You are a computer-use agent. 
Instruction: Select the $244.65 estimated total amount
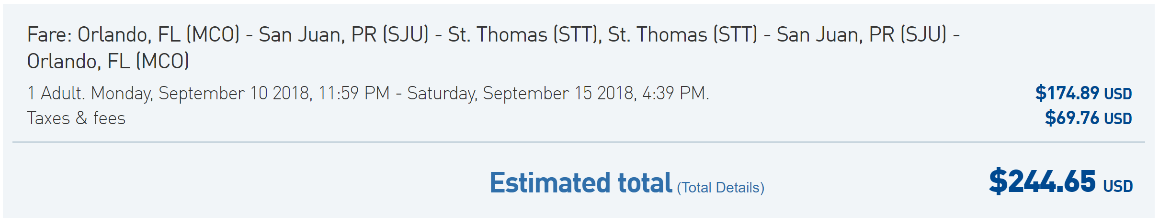[1042, 182]
